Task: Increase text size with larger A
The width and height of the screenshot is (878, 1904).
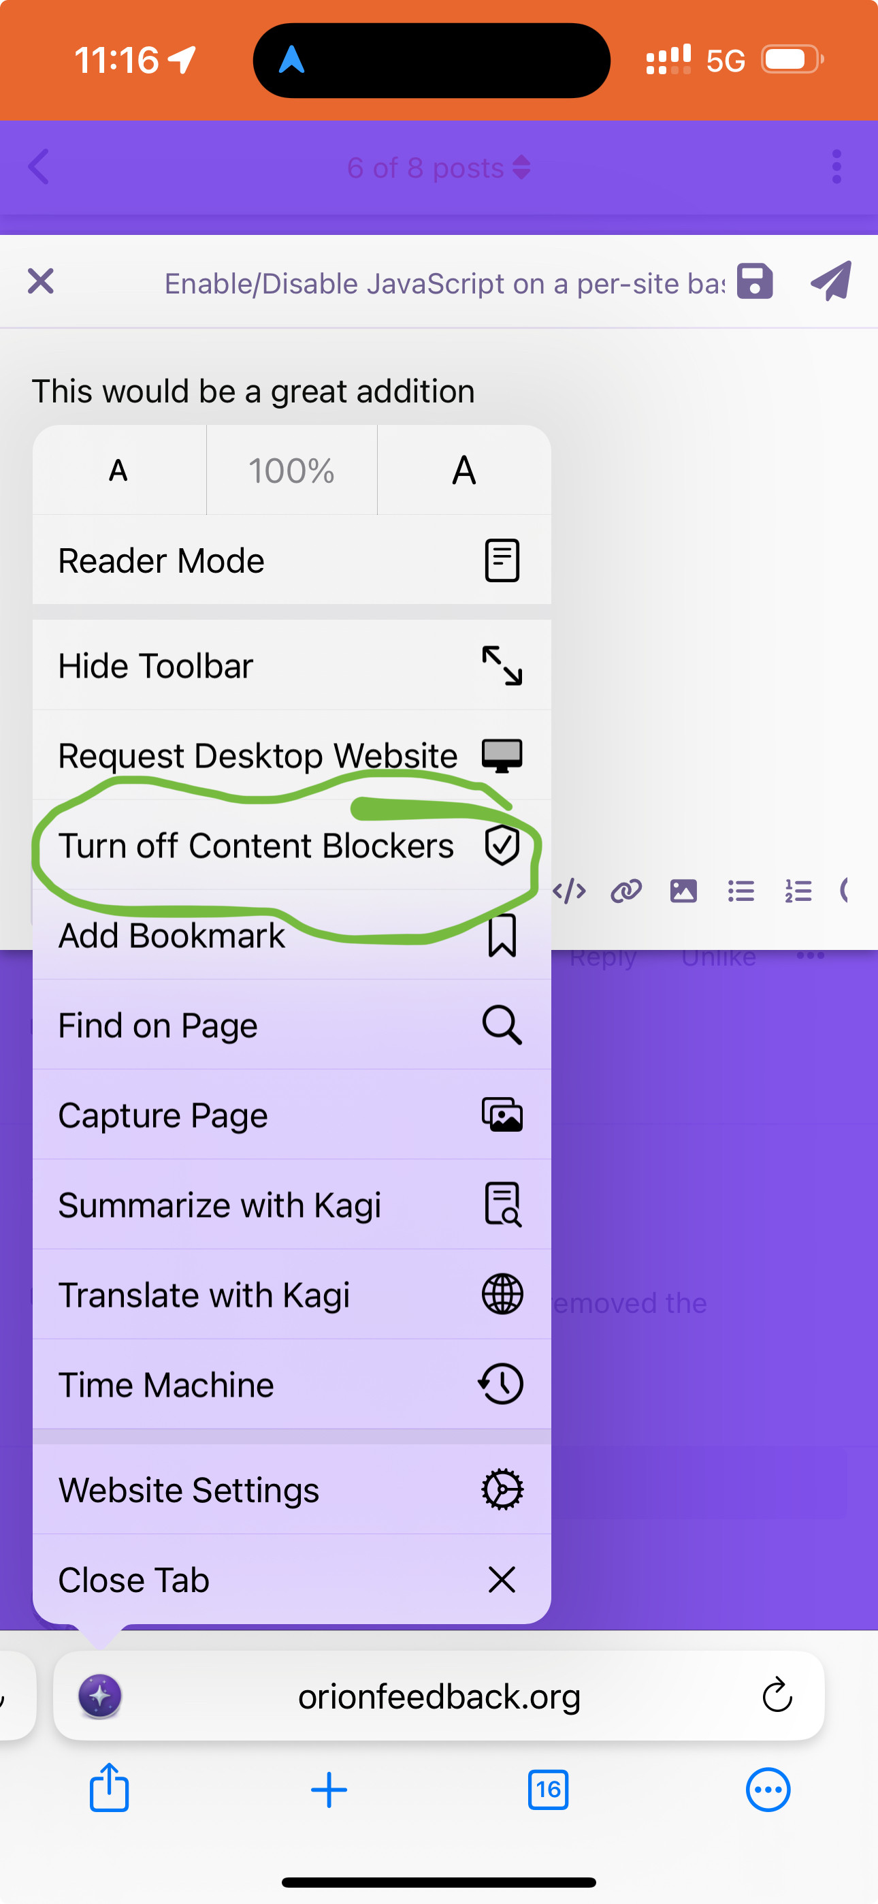Action: click(464, 471)
